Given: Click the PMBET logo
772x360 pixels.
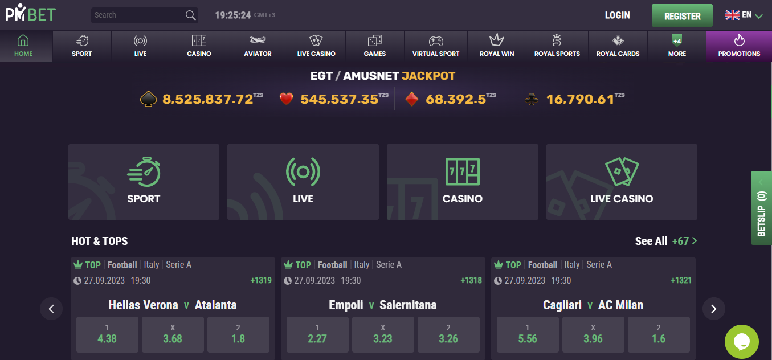Looking at the screenshot, I should coord(30,13).
